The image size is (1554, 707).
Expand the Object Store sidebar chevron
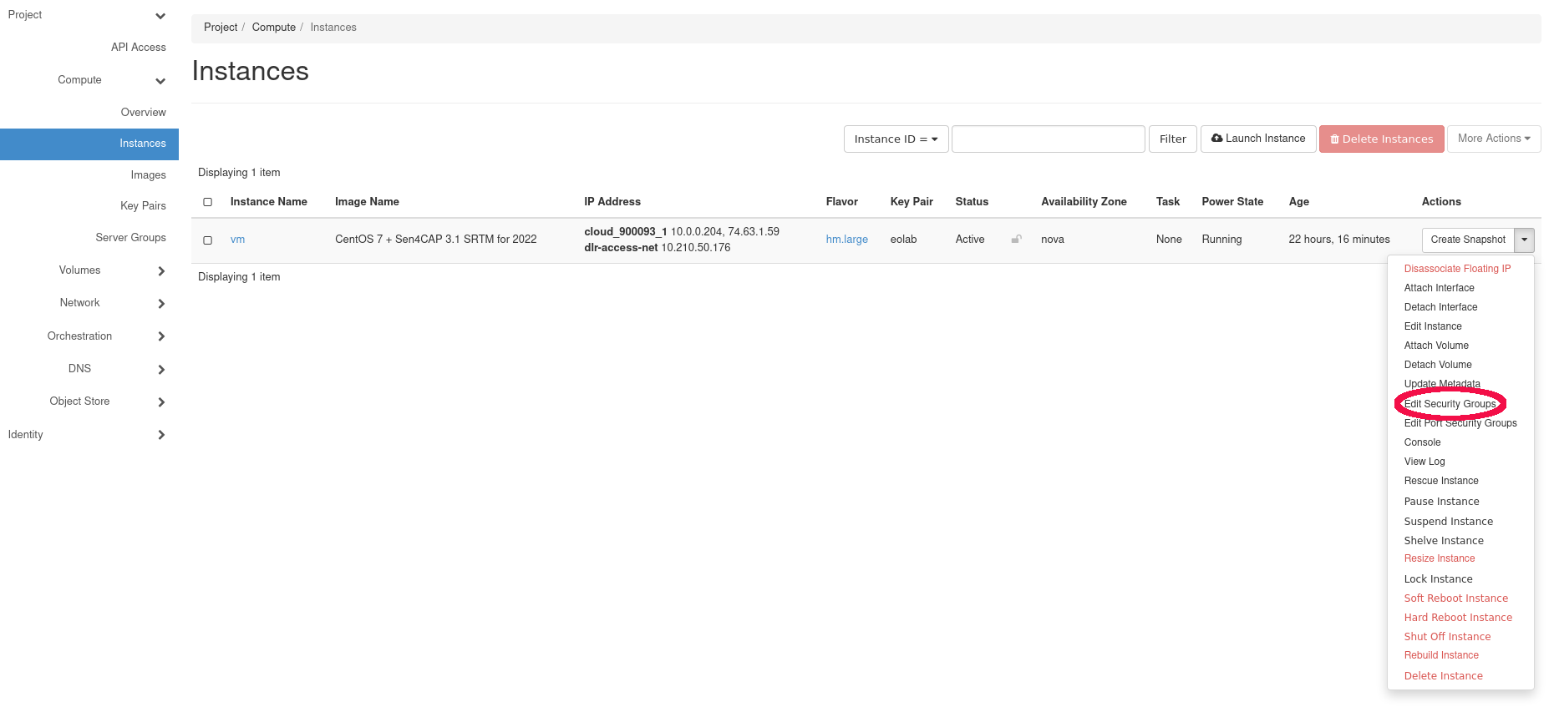pyautogui.click(x=161, y=402)
